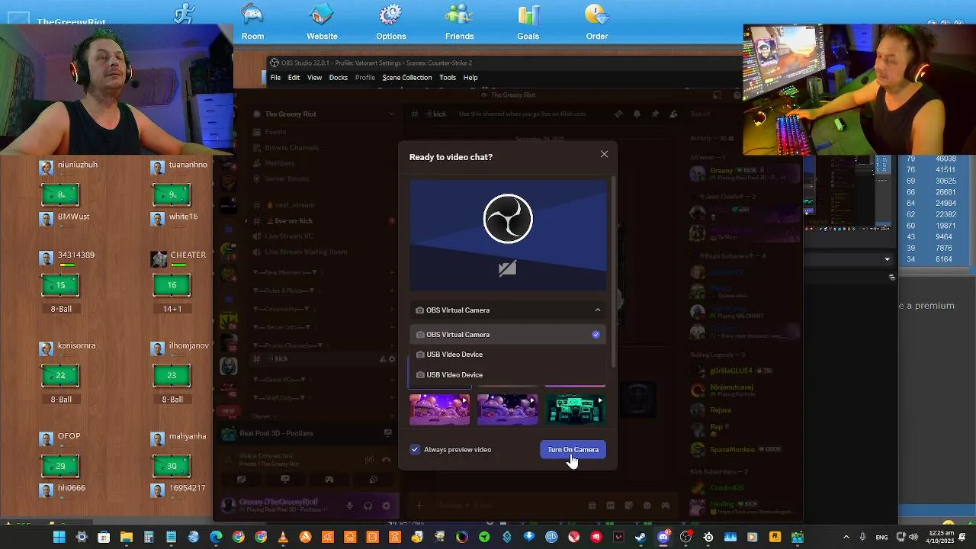
Task: Join pool table number 29
Action: pyautogui.click(x=60, y=466)
